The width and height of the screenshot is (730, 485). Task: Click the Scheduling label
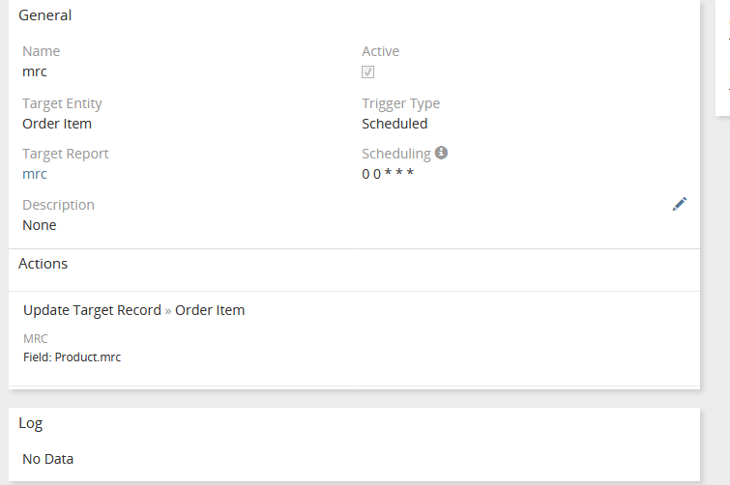pos(395,154)
